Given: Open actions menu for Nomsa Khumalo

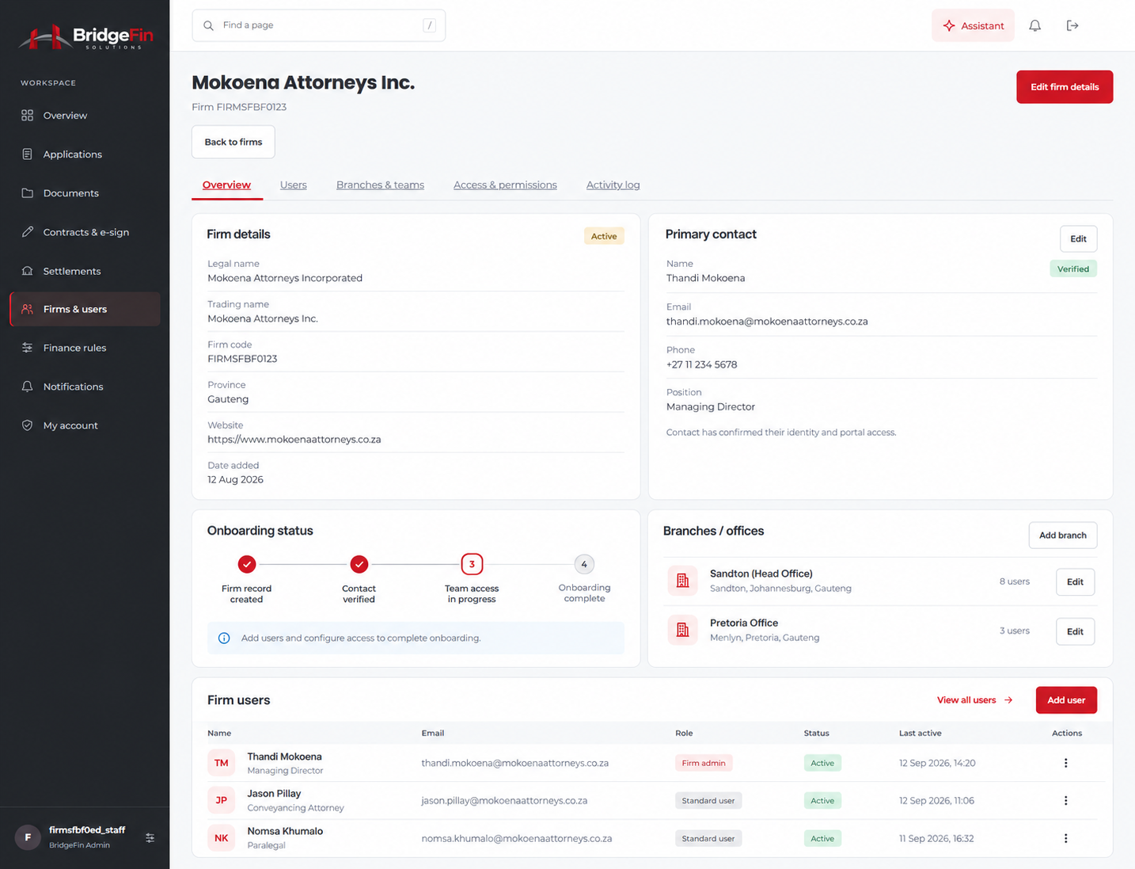Looking at the screenshot, I should tap(1065, 838).
